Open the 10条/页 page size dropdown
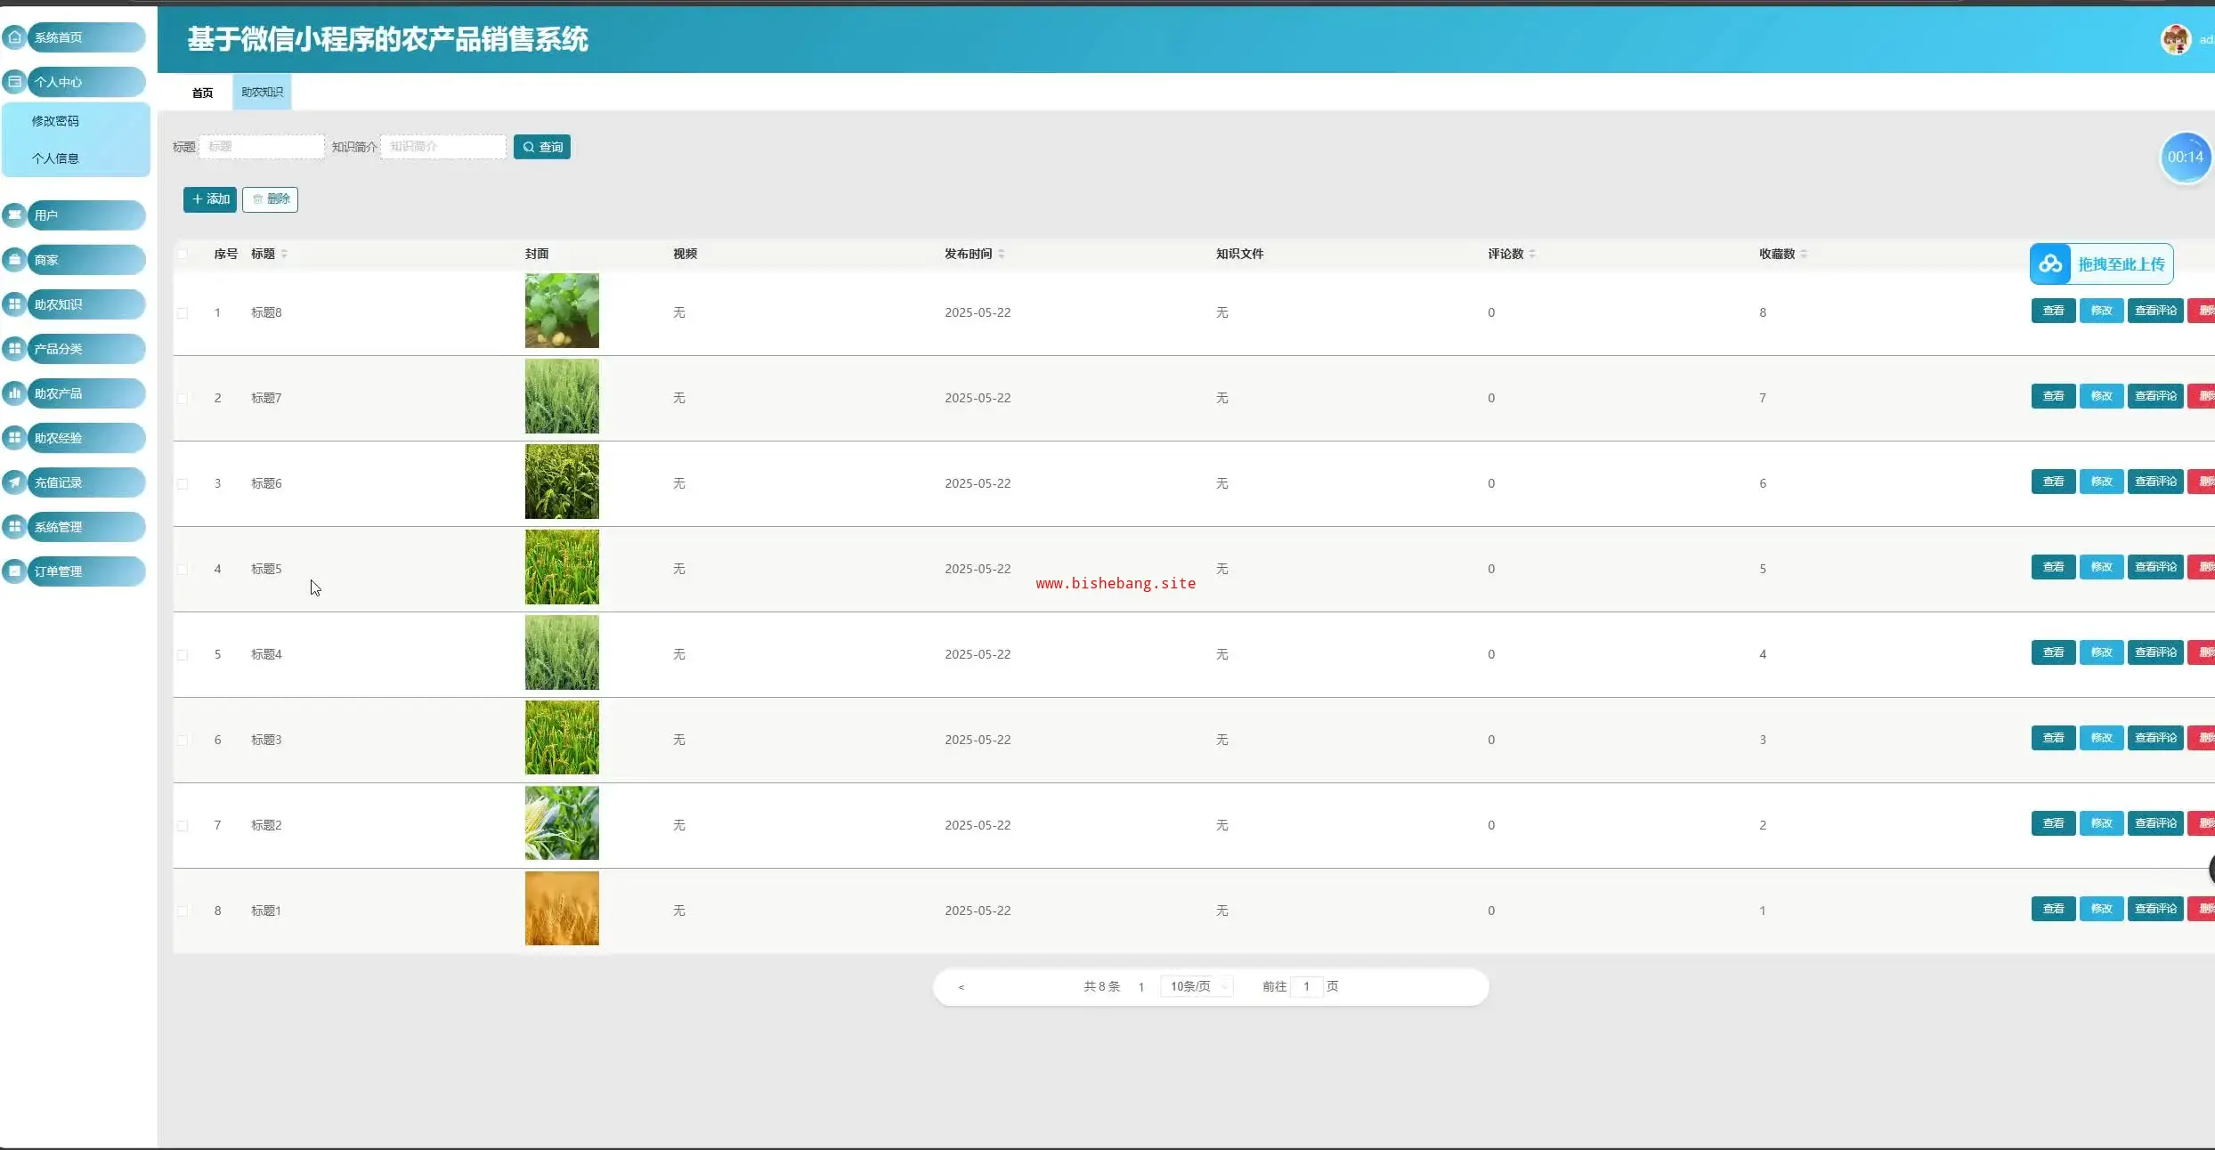The height and width of the screenshot is (1150, 2215). [x=1197, y=986]
